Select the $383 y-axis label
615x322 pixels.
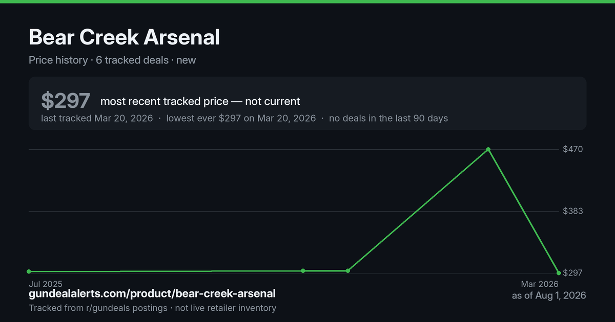(573, 211)
